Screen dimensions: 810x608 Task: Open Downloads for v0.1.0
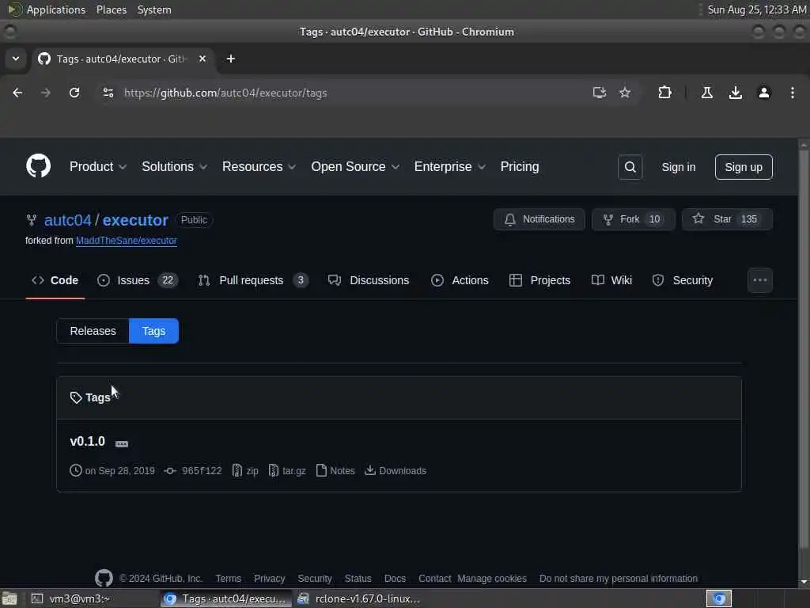click(x=396, y=471)
